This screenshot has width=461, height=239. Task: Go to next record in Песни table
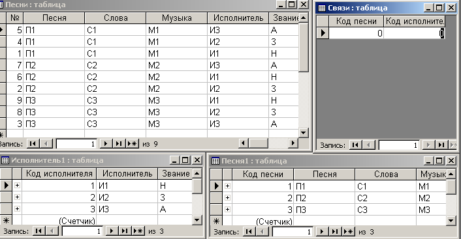pyautogui.click(x=106, y=144)
